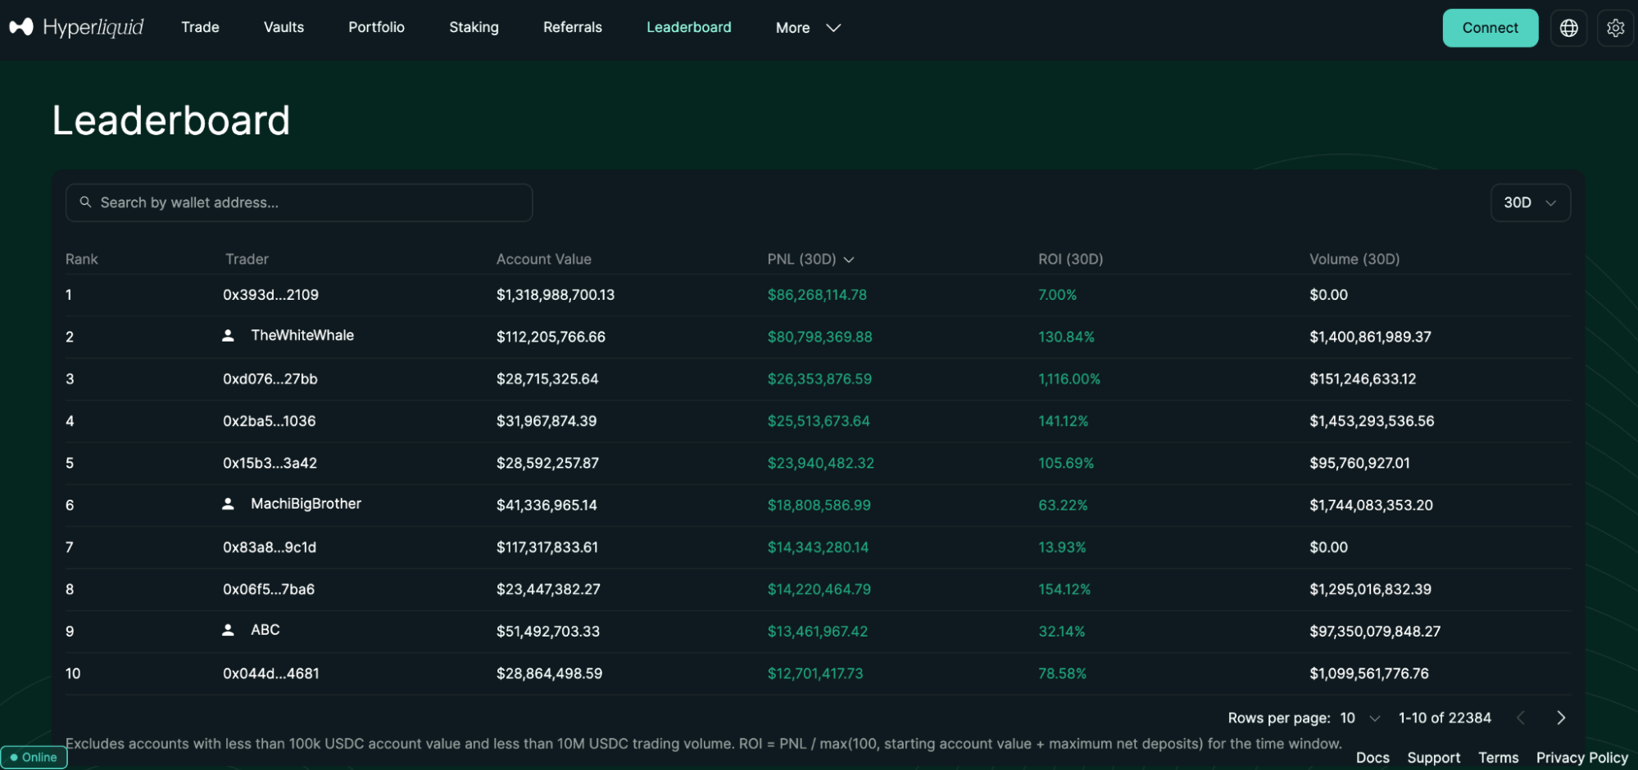Click the Leaderboard page heading
Screen dimensions: 1638x770
tap(170, 120)
